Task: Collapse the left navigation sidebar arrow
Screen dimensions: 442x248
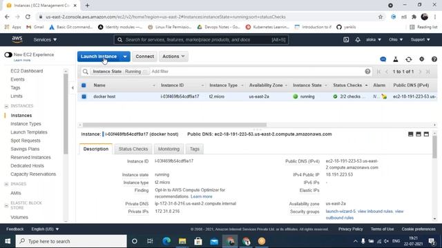Action: [73, 87]
